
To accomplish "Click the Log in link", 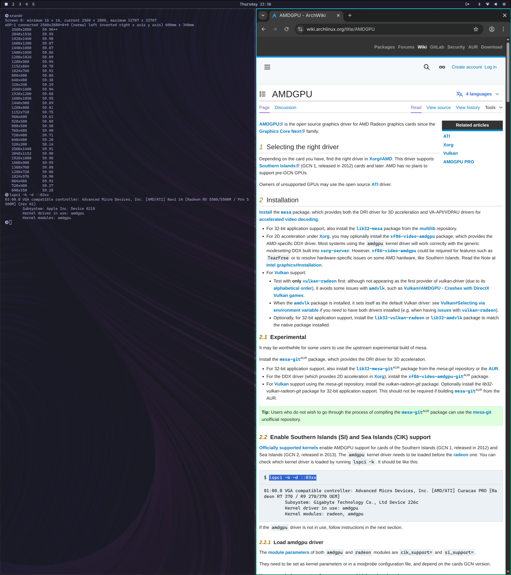I will [x=490, y=67].
